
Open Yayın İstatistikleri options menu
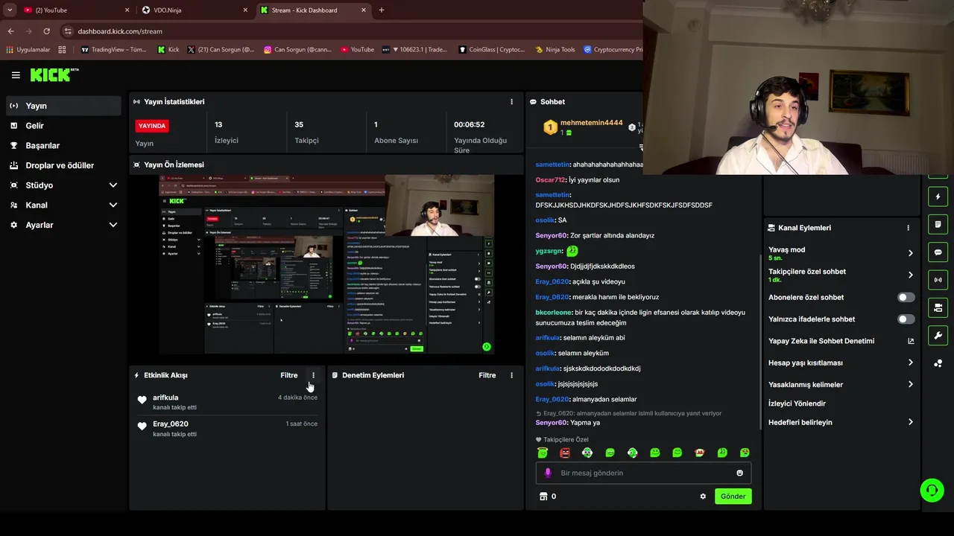click(511, 102)
